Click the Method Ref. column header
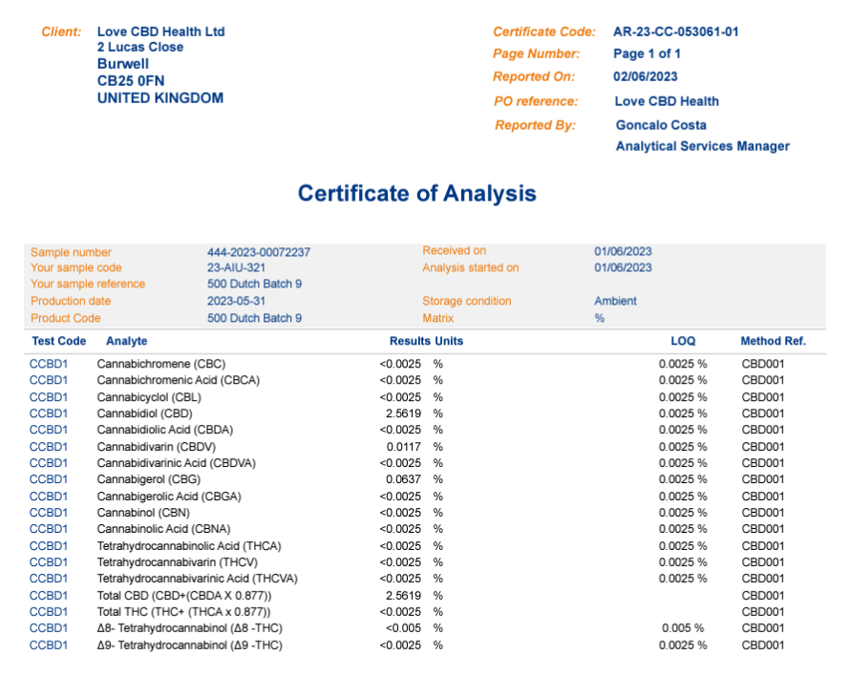 773,341
